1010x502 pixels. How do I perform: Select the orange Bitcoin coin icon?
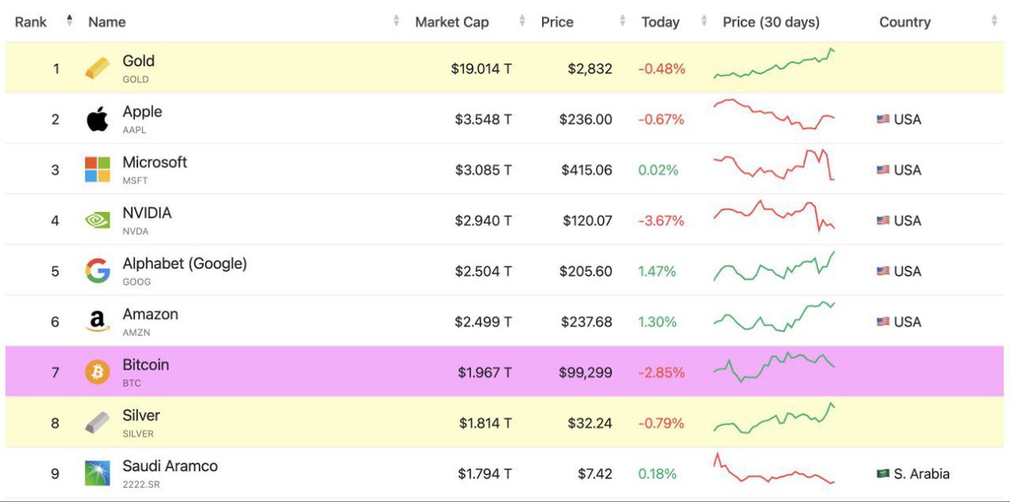point(96,372)
